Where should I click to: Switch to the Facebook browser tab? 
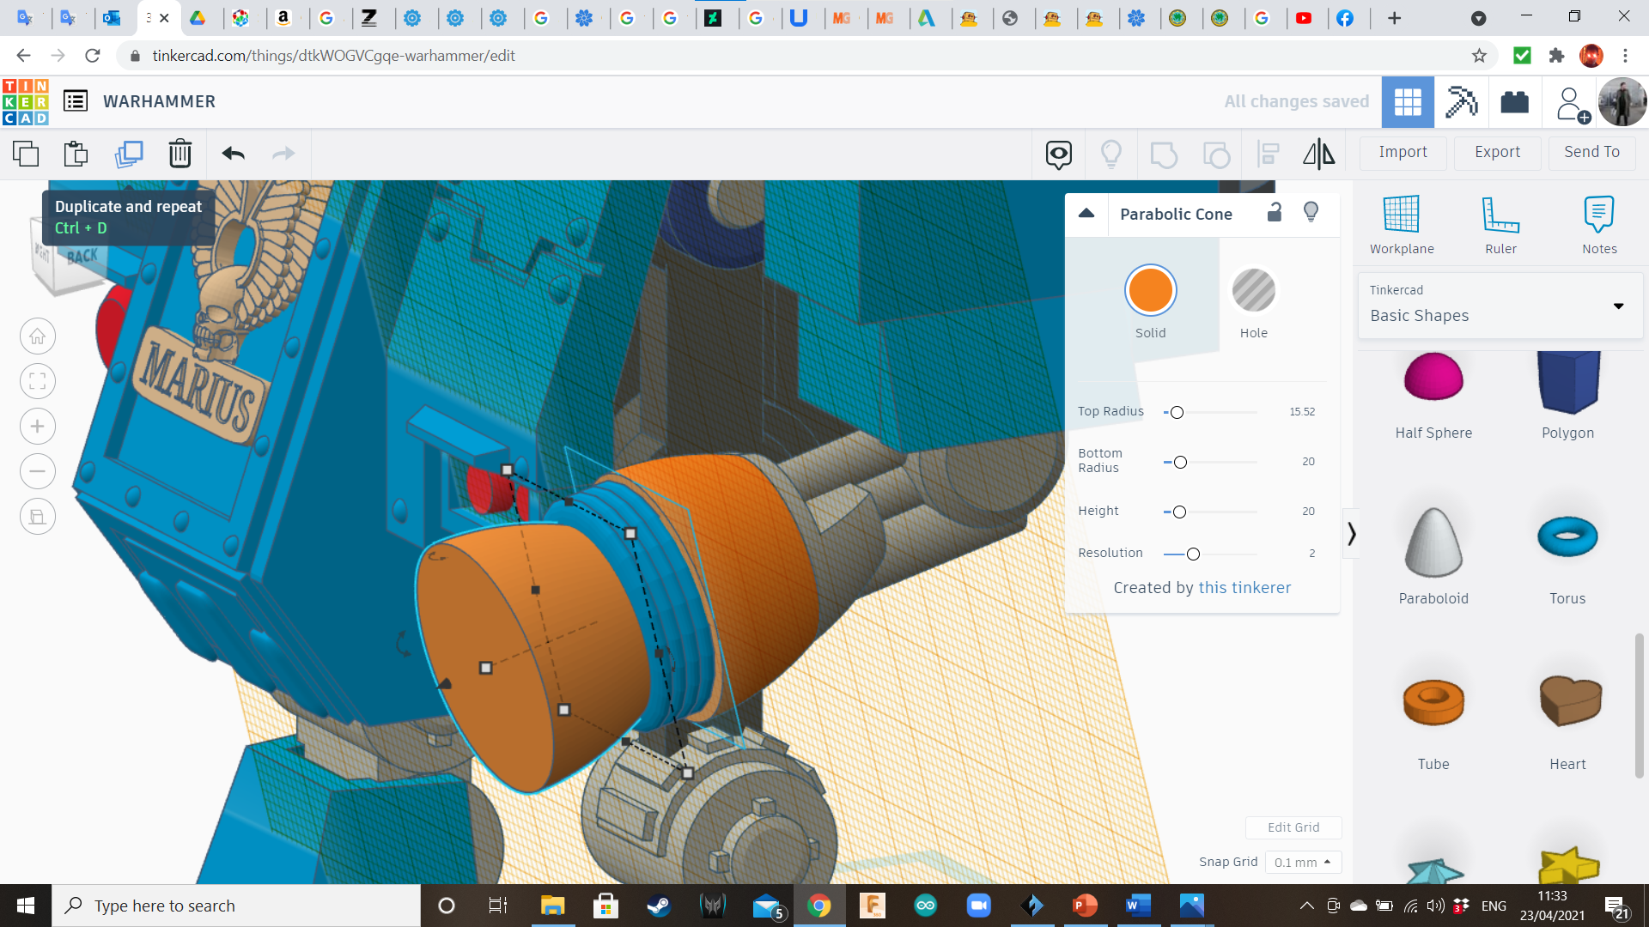pyautogui.click(x=1346, y=18)
